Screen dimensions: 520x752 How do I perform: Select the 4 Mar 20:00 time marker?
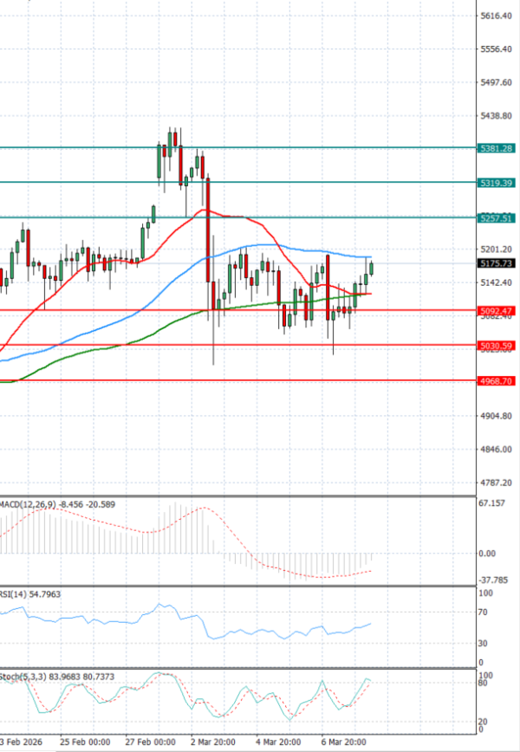click(278, 743)
